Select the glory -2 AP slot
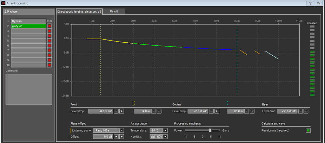This screenshot has width=325, height=143. (28, 26)
